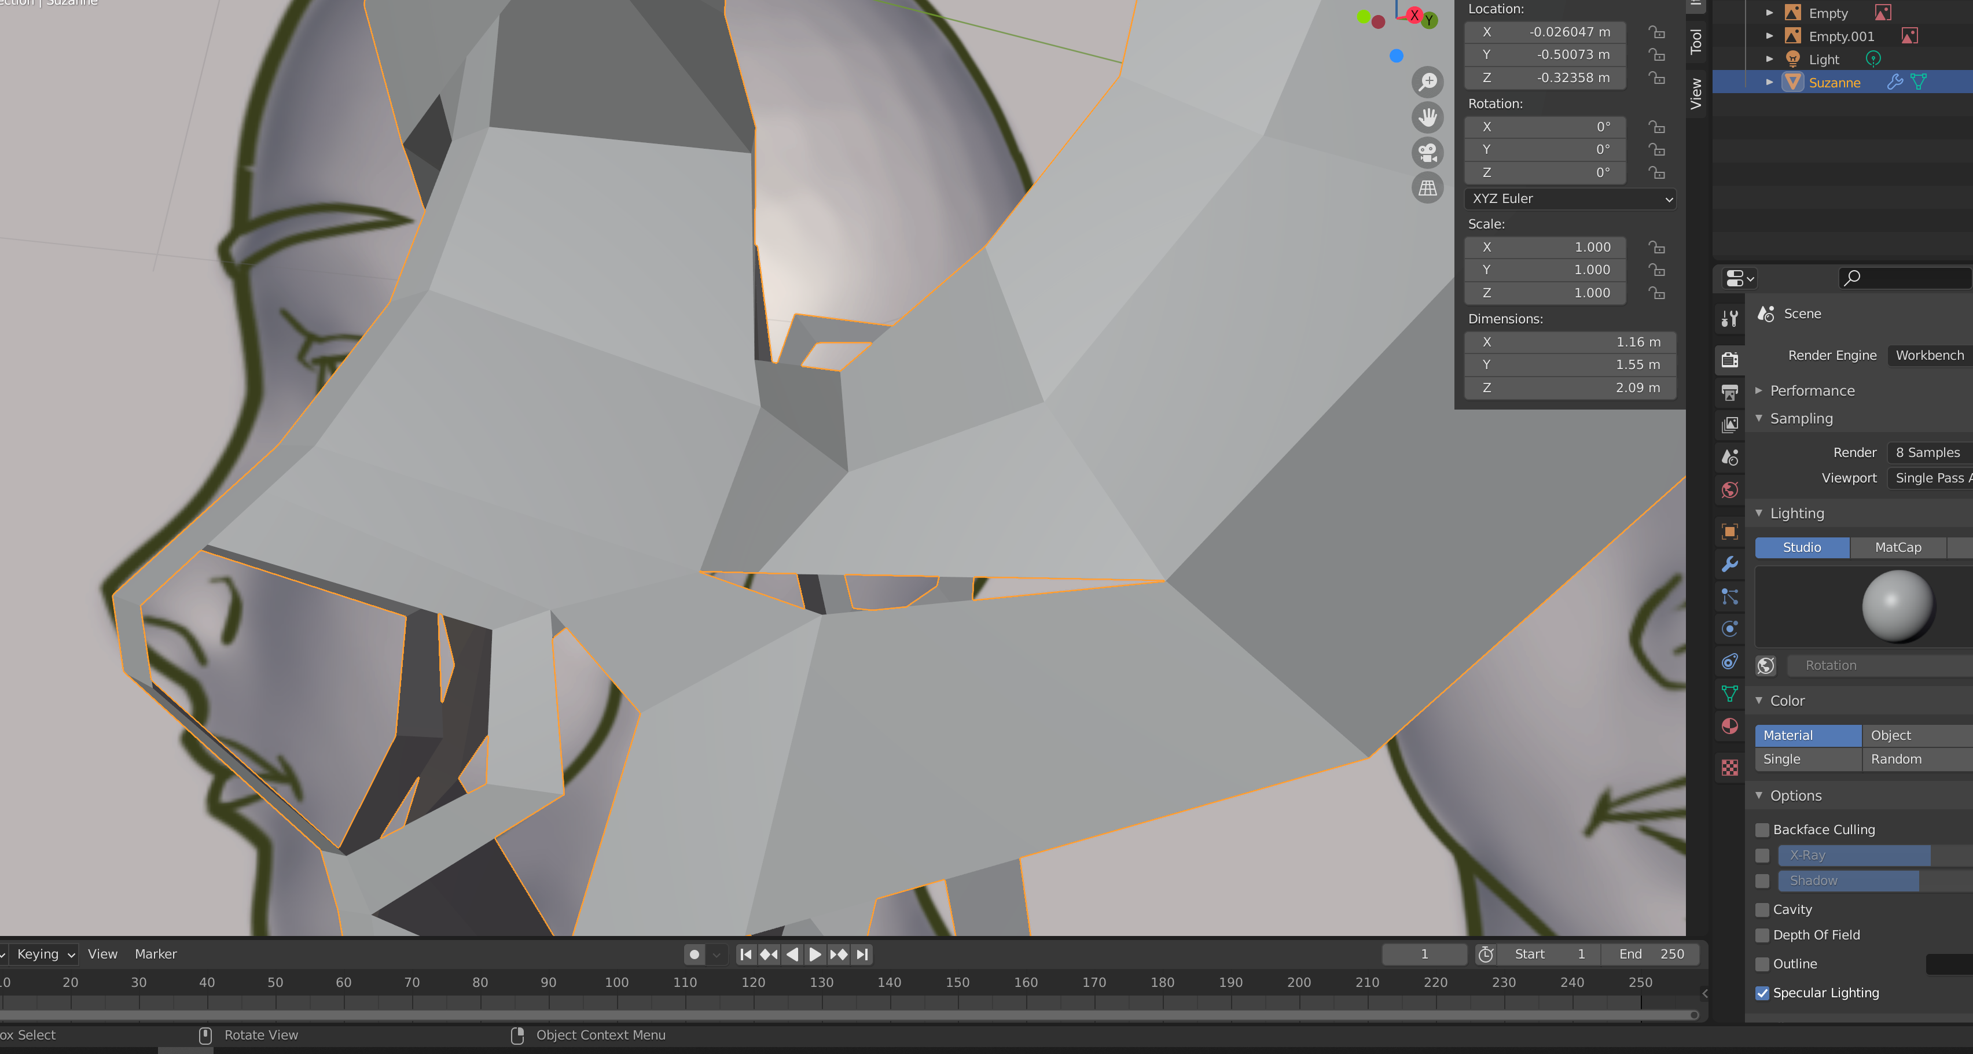Open the Output properties printer tab
The width and height of the screenshot is (1973, 1054).
[x=1729, y=393]
